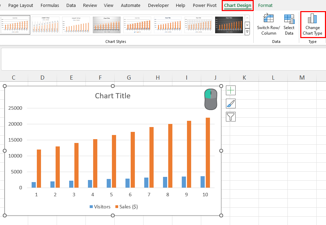Open the Format ribbon tab

[265, 6]
